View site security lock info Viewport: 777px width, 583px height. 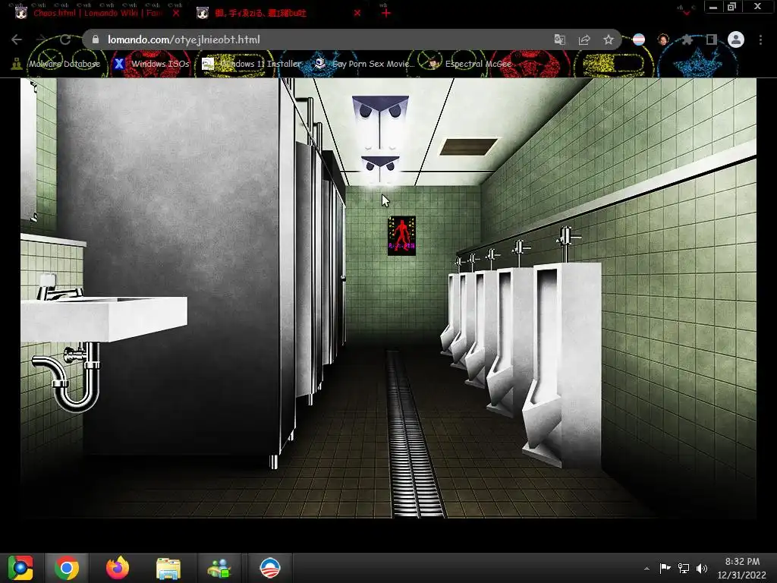pyautogui.click(x=96, y=39)
